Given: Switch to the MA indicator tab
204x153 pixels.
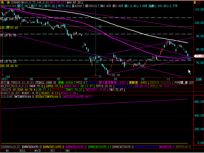Looking at the screenshot, I should 7,151.
